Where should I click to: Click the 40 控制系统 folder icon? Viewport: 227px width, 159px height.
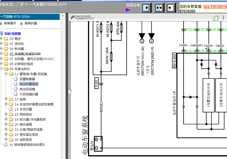point(11,140)
